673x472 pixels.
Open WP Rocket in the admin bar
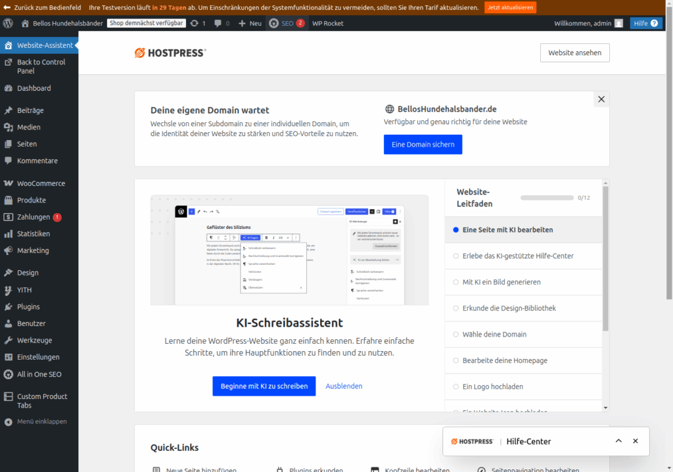click(x=327, y=23)
